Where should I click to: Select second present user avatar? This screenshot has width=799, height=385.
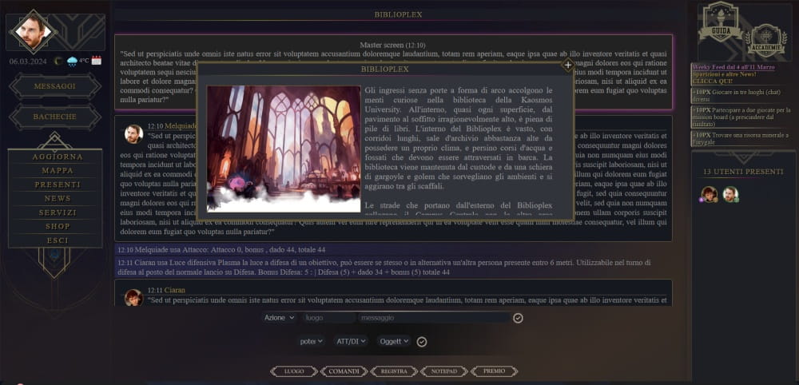pos(730,194)
